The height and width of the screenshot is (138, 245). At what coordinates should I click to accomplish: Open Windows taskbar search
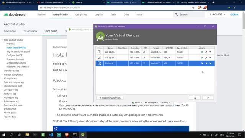(x=11, y=135)
